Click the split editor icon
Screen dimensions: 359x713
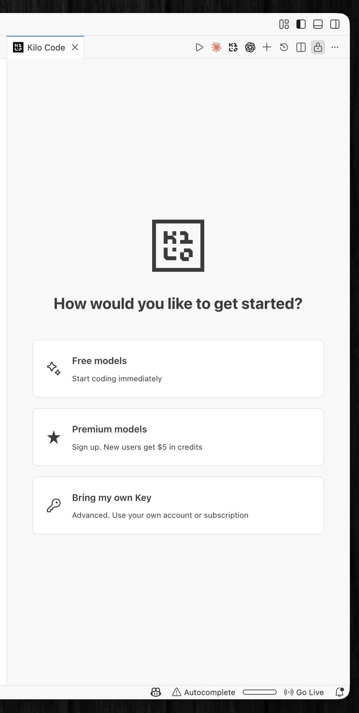300,47
